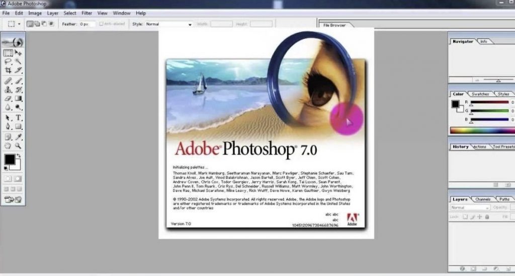The height and width of the screenshot is (276, 515).
Task: Switch to the Paths tab
Action: click(x=504, y=199)
